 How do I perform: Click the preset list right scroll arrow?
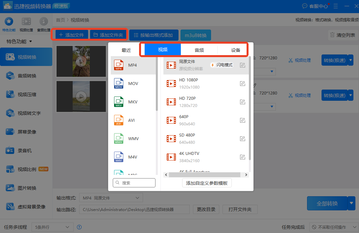click(x=246, y=175)
